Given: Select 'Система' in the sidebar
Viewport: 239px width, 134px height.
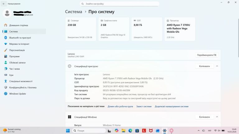Looking at the screenshot, I should 24,31.
